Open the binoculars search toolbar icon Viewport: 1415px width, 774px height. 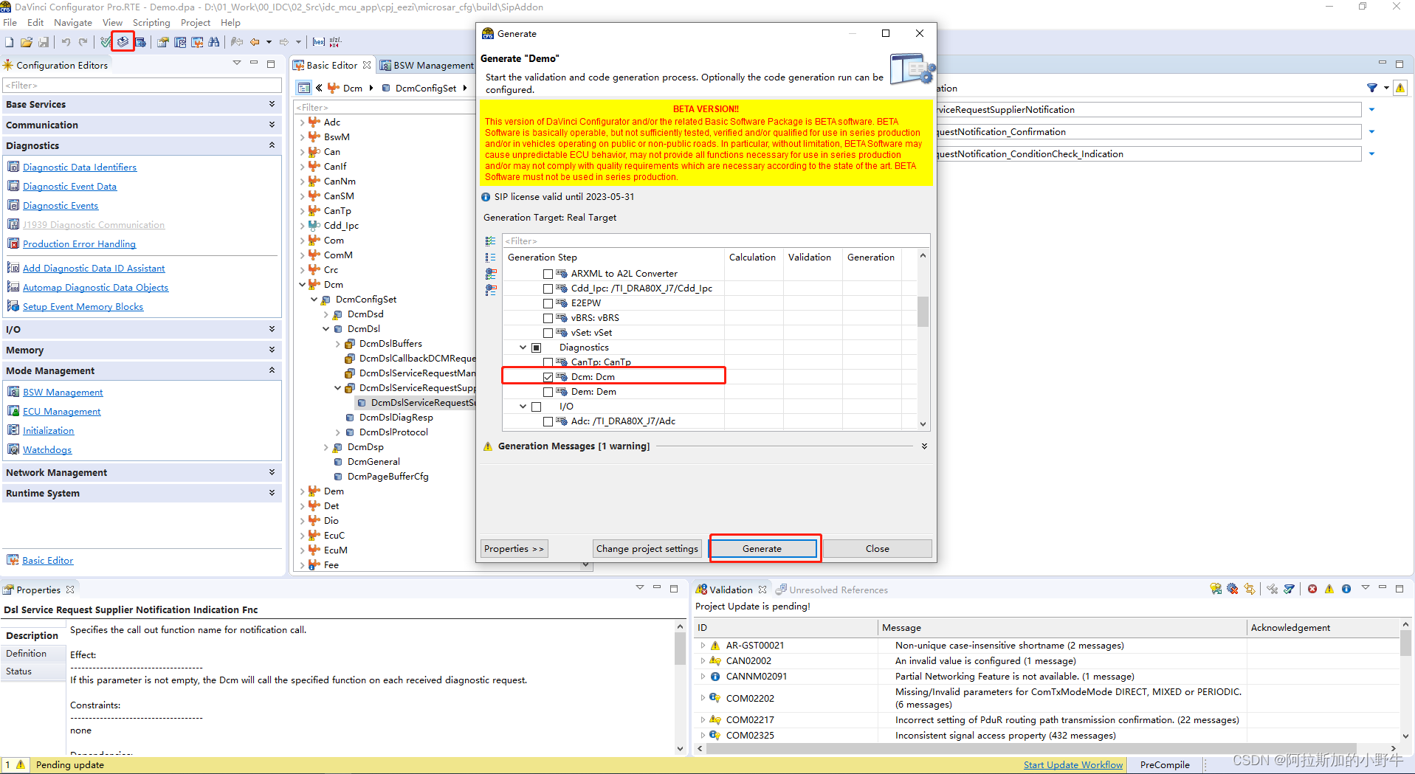(x=214, y=42)
